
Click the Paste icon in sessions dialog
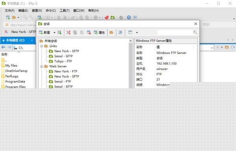pyautogui.click(x=82, y=32)
